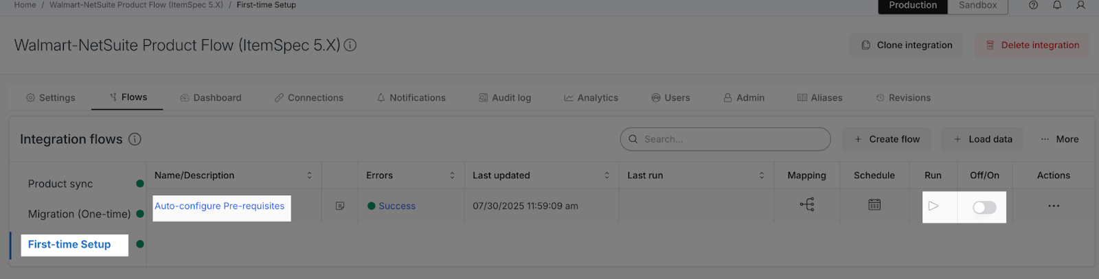This screenshot has height=279, width=1099.
Task: Toggle the Auto-configure Pre-requisites flow on
Action: [984, 207]
